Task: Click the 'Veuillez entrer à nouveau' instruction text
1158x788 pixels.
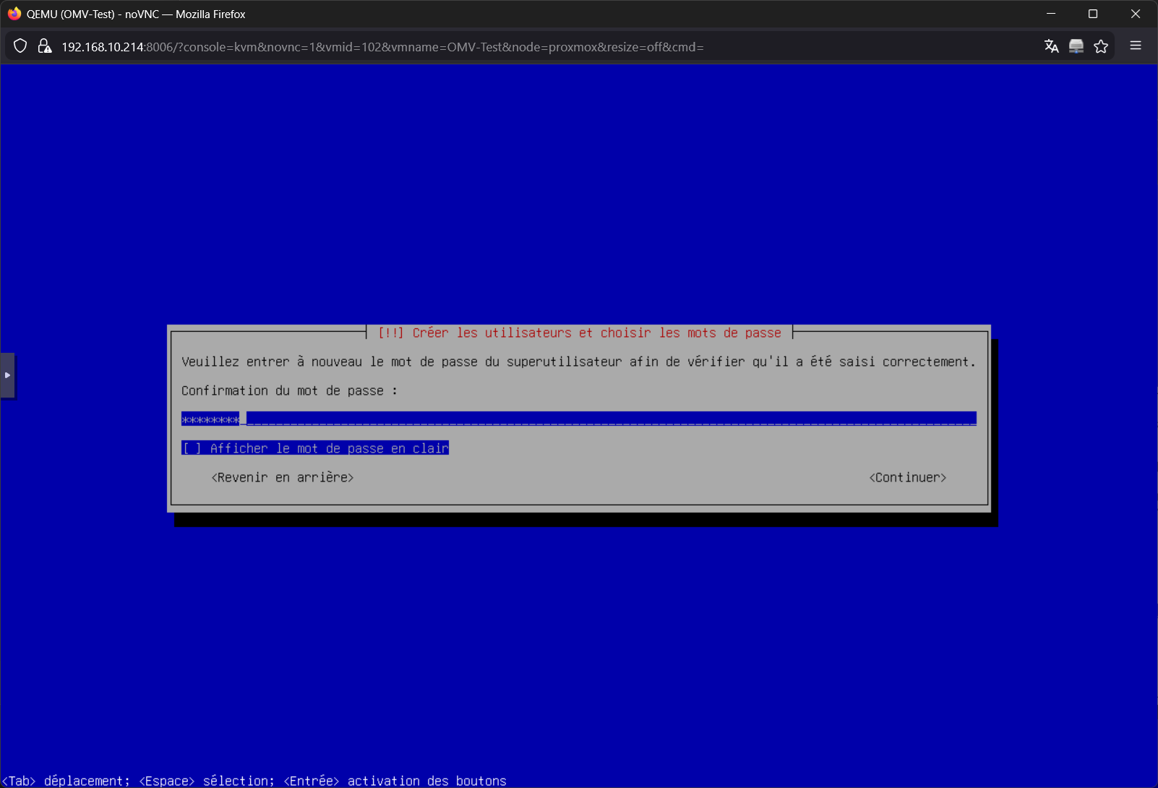Action: pos(578,361)
